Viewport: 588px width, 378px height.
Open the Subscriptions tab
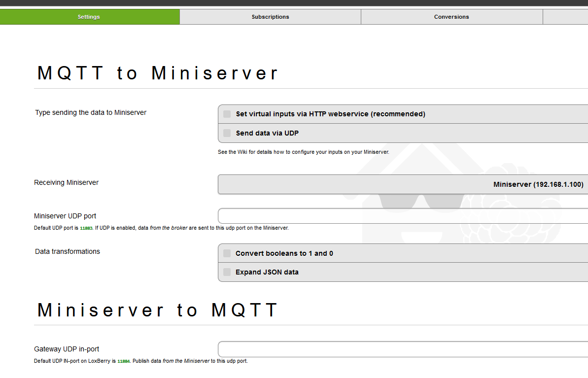pos(271,17)
